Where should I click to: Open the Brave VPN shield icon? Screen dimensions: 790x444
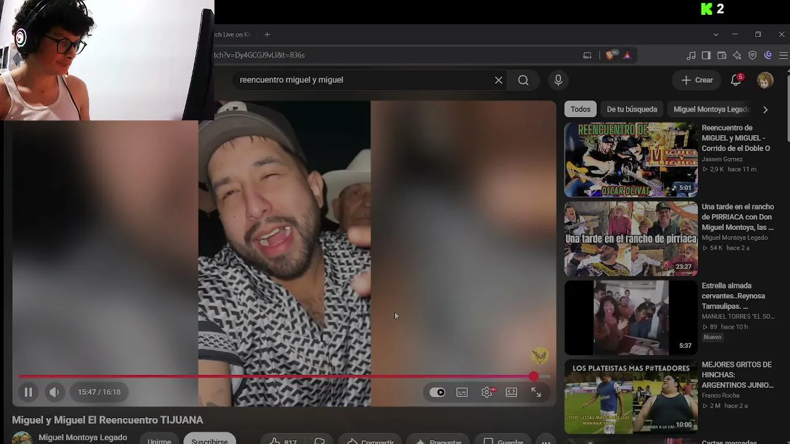tap(752, 55)
